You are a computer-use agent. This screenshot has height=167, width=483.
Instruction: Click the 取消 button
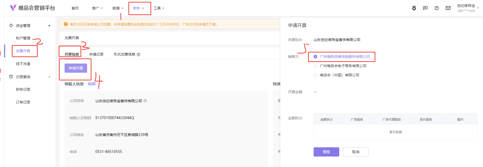coord(355,152)
